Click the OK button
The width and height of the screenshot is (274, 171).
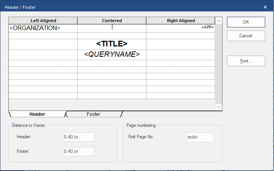(246, 22)
